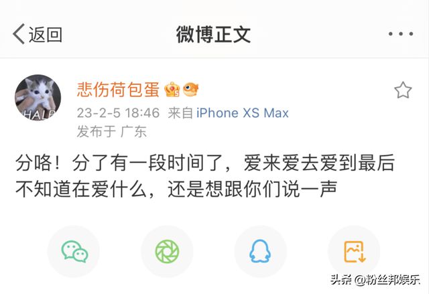
Task: Share to WeChat Moments aperture icon
Action: coord(167,251)
